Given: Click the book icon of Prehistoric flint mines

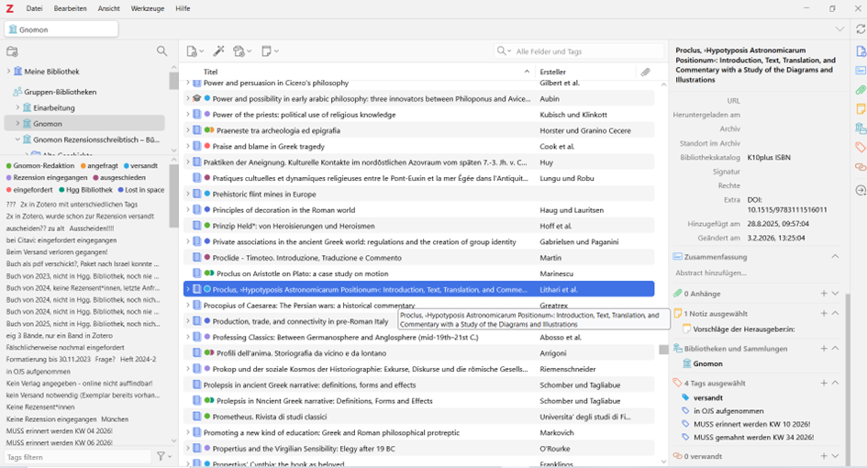Looking at the screenshot, I should coord(196,195).
